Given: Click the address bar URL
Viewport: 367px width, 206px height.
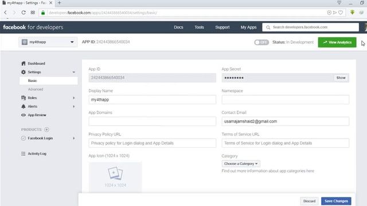Looking at the screenshot, I should (x=103, y=13).
